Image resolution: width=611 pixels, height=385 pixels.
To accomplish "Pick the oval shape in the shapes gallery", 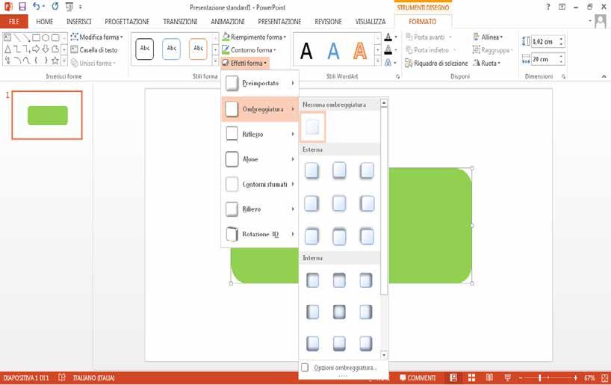I will [x=46, y=37].
